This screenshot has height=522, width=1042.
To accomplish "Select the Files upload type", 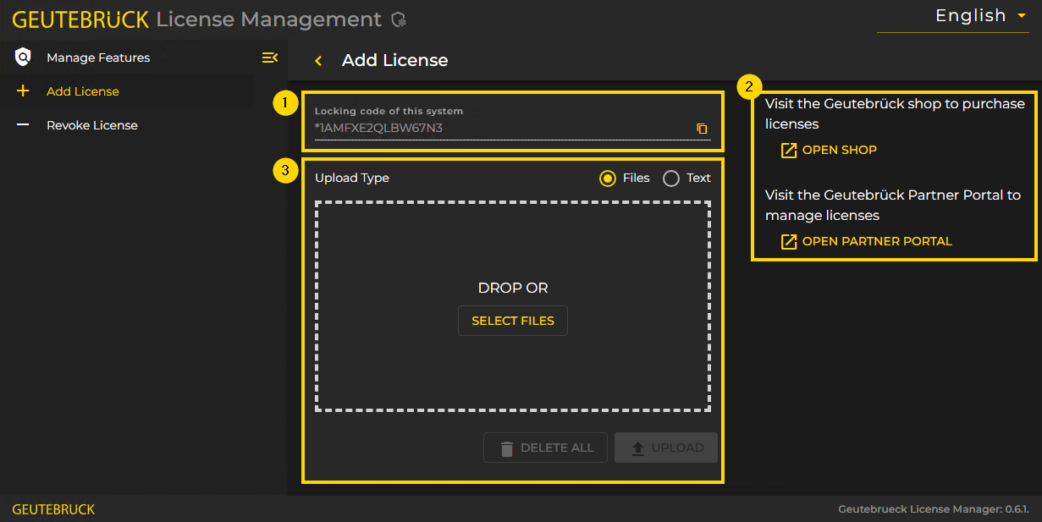I will [x=607, y=178].
